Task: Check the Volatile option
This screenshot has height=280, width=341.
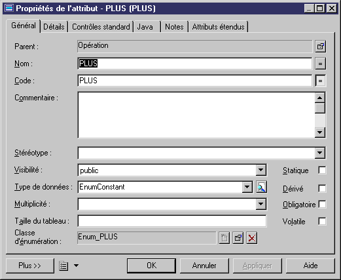Action: pos(322,221)
